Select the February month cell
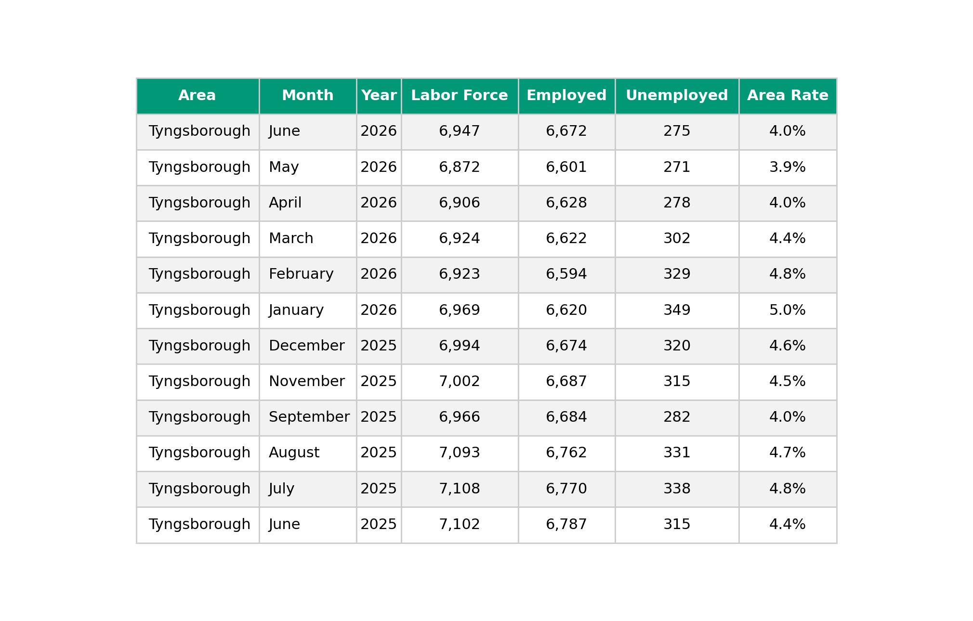Image resolution: width=973 pixels, height=621 pixels. pyautogui.click(x=308, y=274)
